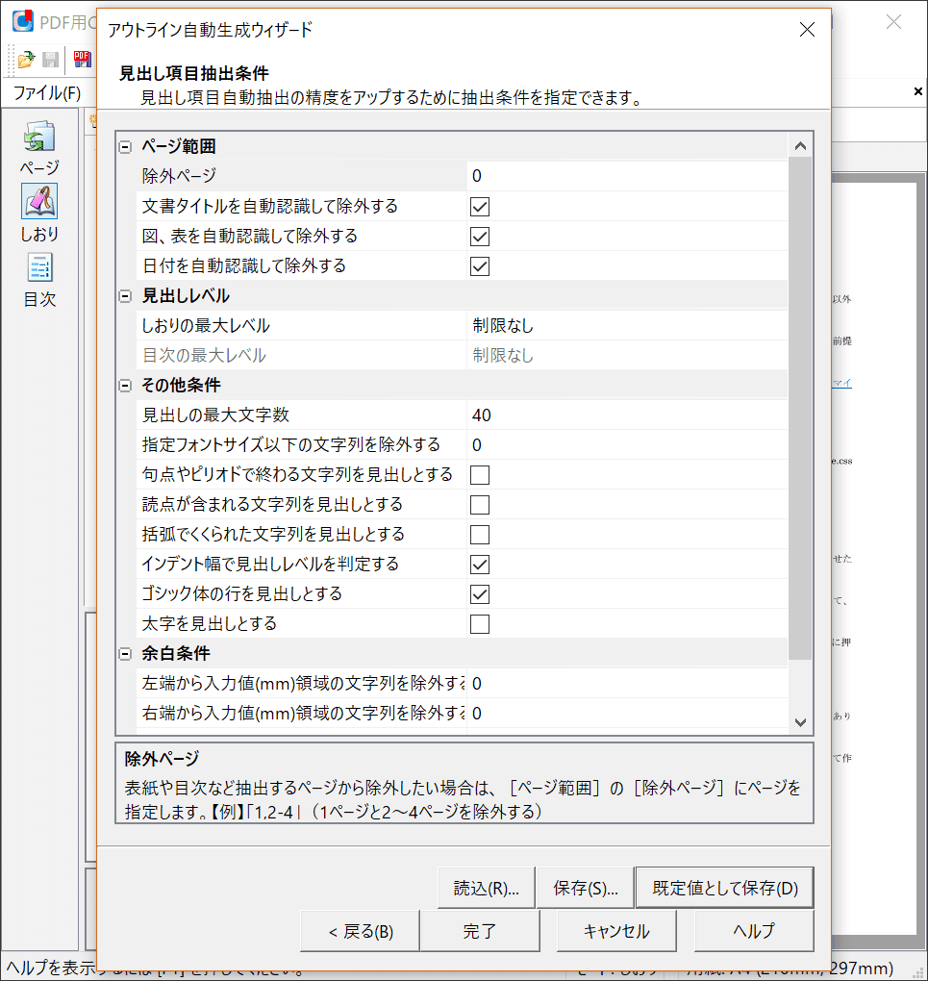Image resolution: width=928 pixels, height=981 pixels.
Task: Click the PDF save toolbar icon
Action: tap(83, 60)
